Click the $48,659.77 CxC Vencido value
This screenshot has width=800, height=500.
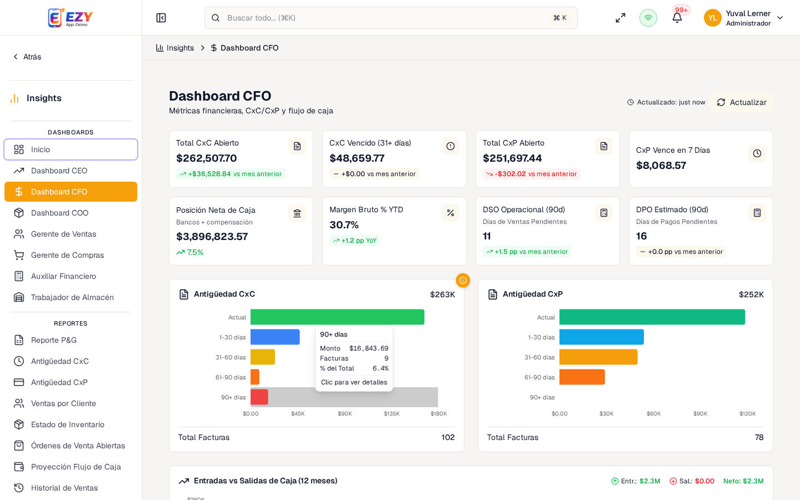(x=357, y=158)
